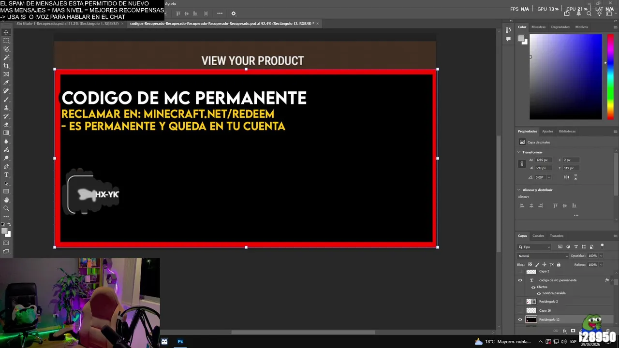Collapse the Transformar section

click(x=519, y=152)
